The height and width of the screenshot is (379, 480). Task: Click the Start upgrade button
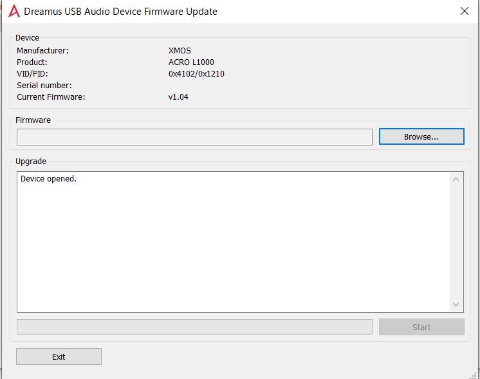(x=421, y=327)
